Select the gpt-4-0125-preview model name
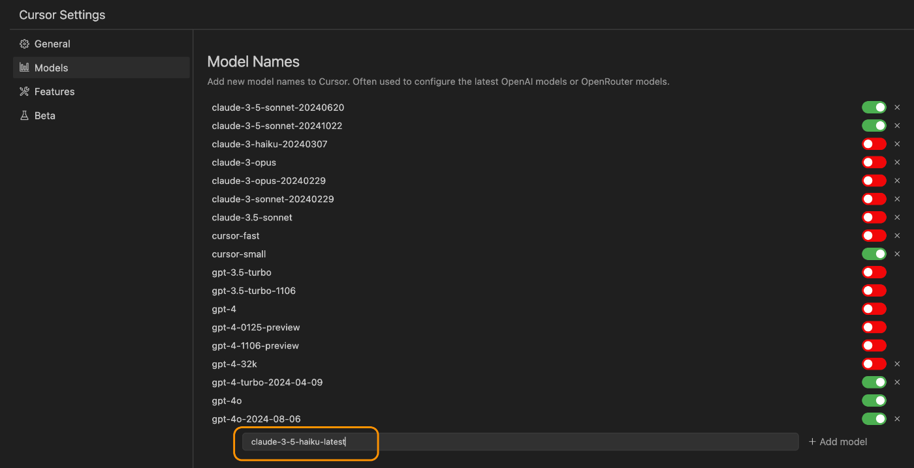This screenshot has width=914, height=468. click(256, 327)
